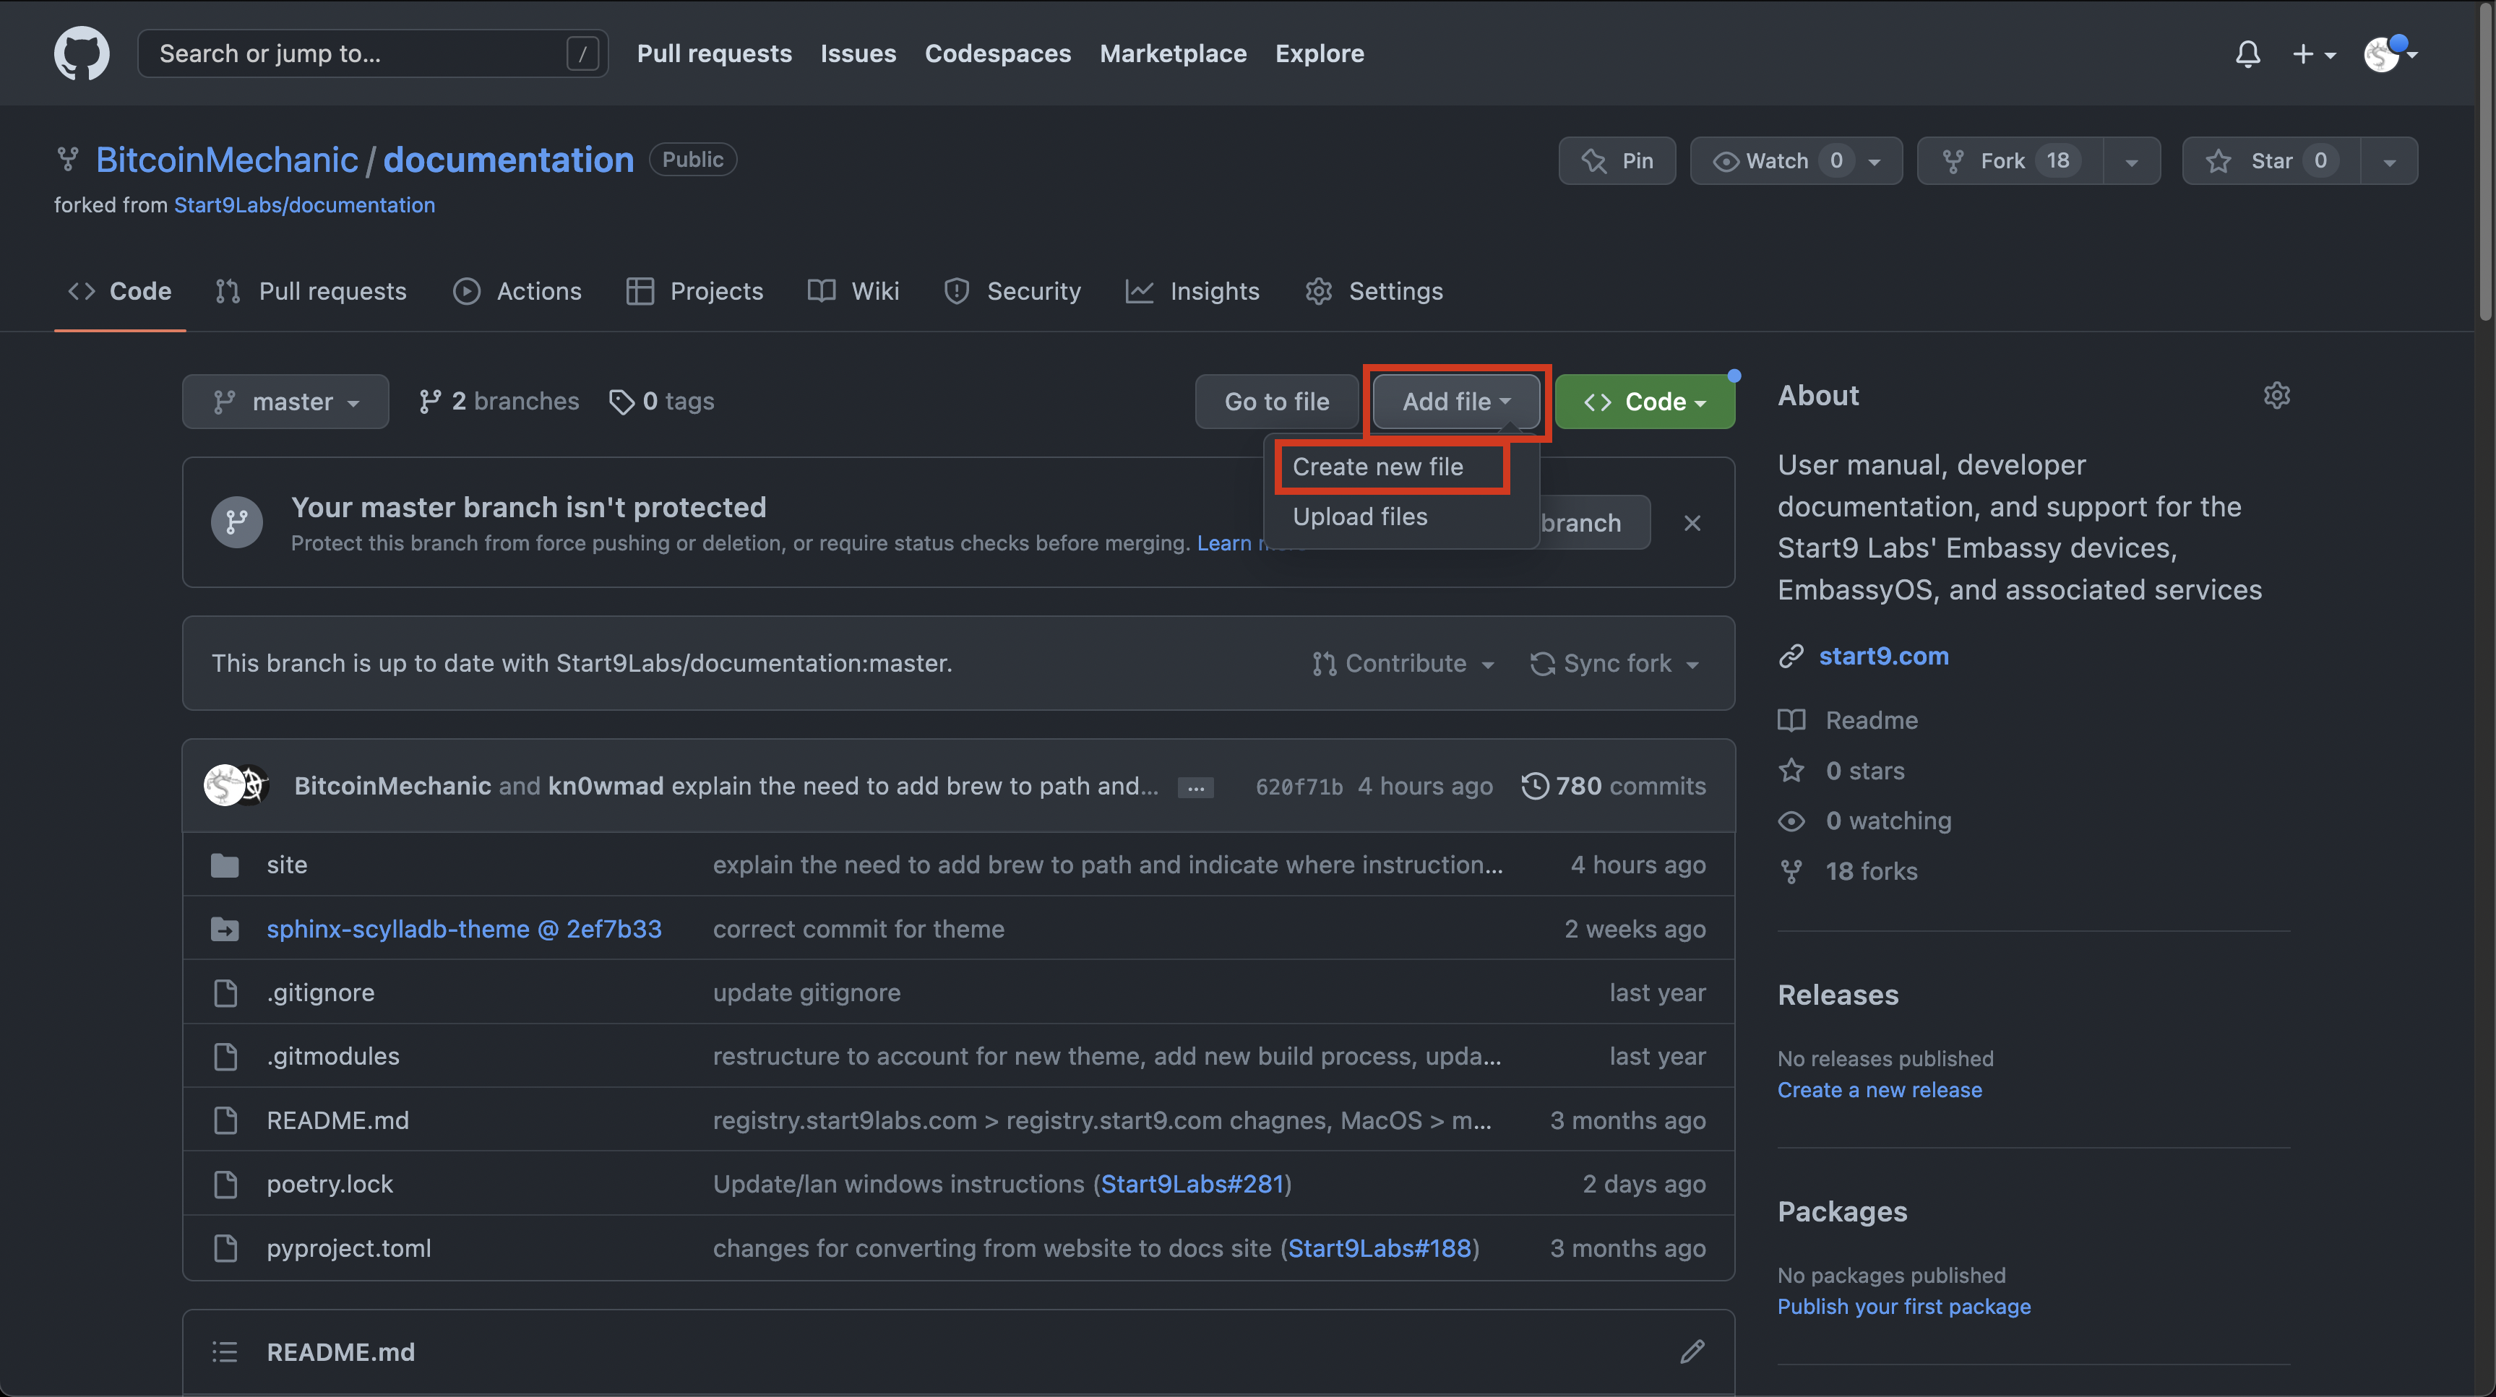
Task: Open the master branch dropdown
Action: point(286,401)
